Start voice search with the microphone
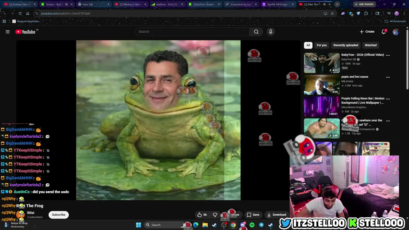 click(271, 32)
